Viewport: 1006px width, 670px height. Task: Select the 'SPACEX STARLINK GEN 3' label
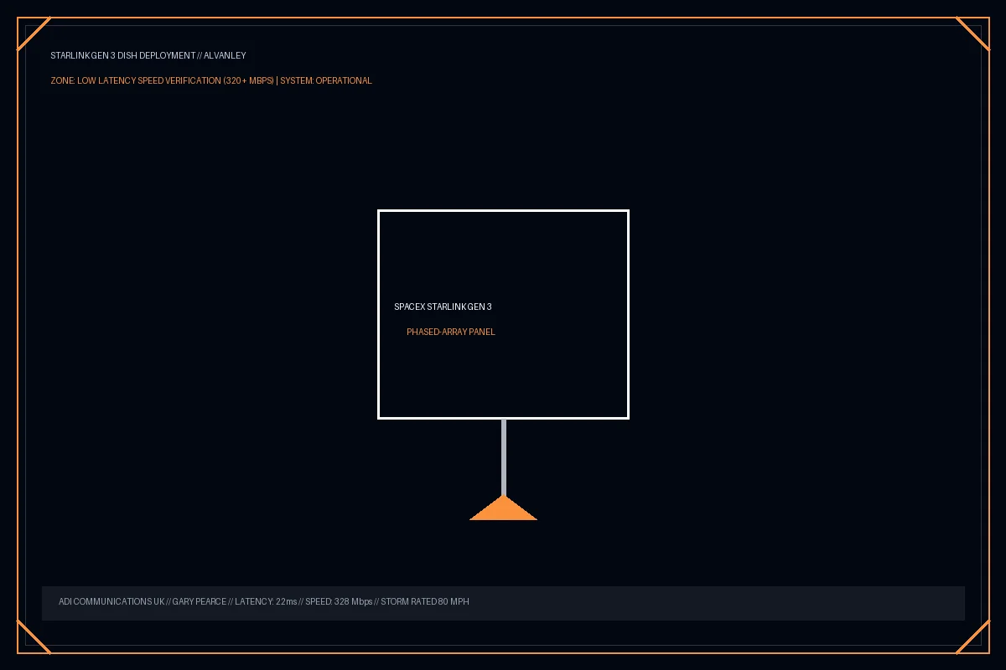(443, 307)
